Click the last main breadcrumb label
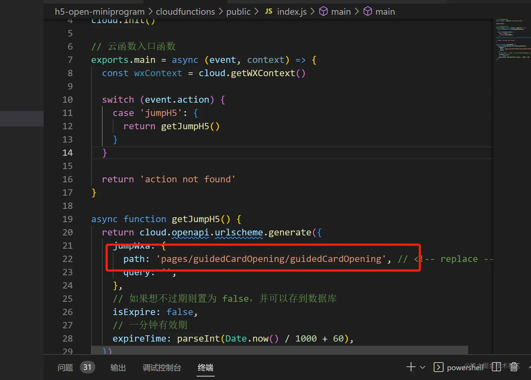The image size is (531, 380). (385, 12)
